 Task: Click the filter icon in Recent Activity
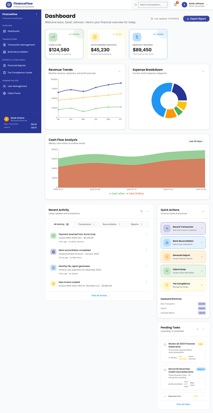(x=141, y=211)
